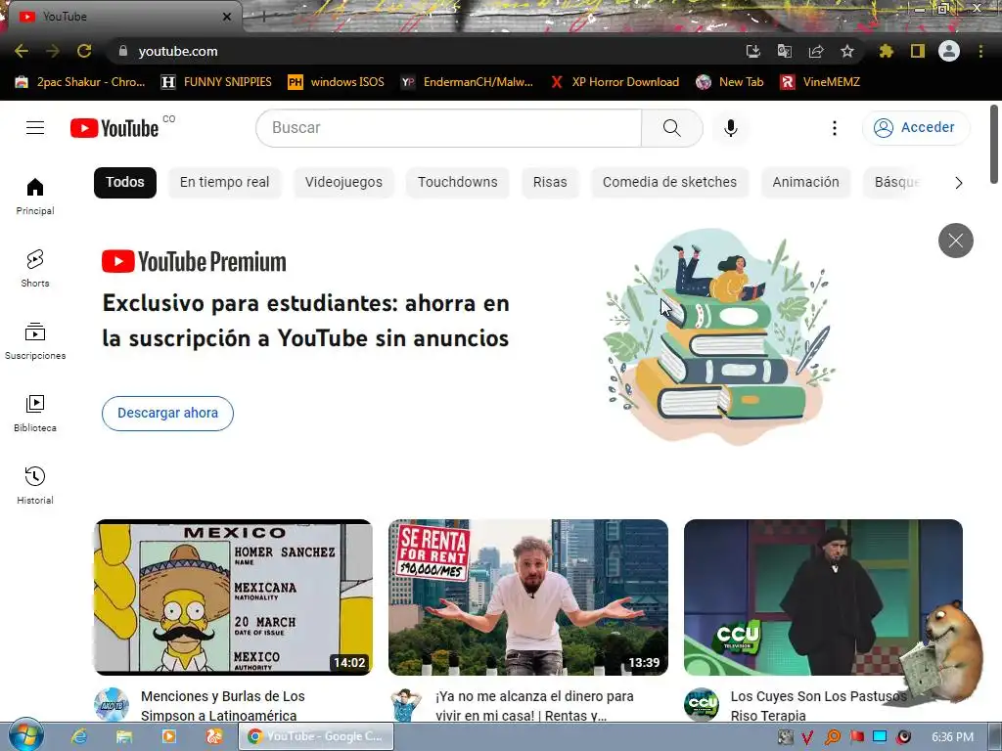
Task: Click the Acceder sign-in button
Action: [916, 128]
